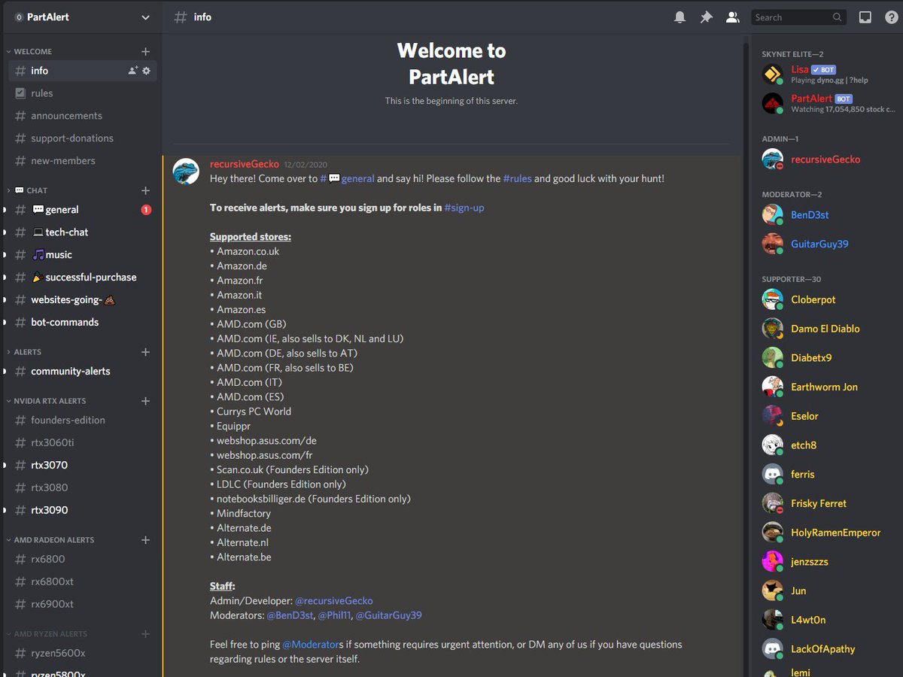Viewport: 903px width, 677px height.
Task: Open the general chat channel
Action: pyautogui.click(x=83, y=210)
